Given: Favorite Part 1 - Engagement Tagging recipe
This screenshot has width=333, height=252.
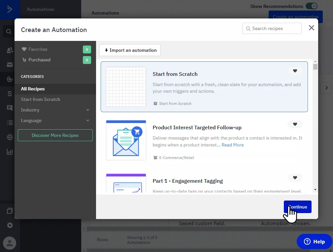Looking at the screenshot, I should [295, 177].
